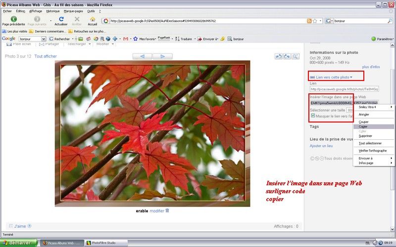Open the démarrer Start button
This screenshot has width=396, height=247.
pos(19,243)
